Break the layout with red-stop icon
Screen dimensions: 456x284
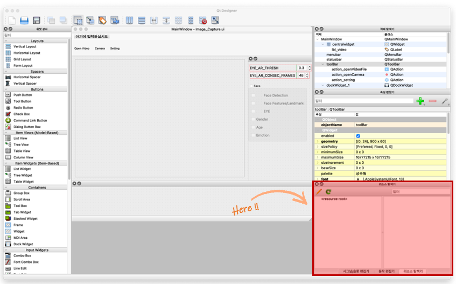pos(203,20)
